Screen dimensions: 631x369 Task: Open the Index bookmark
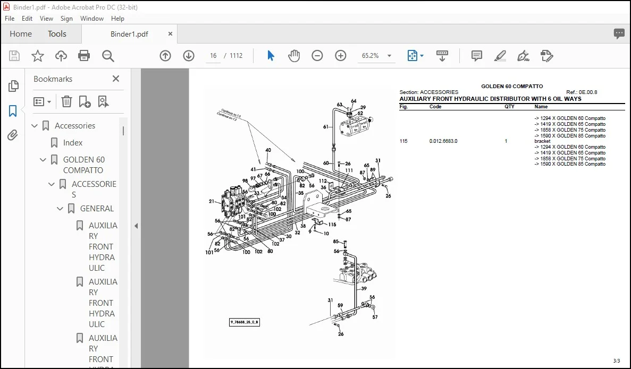[72, 143]
